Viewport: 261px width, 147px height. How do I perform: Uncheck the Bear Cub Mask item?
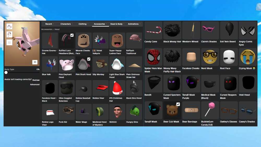pyautogui.click(x=178, y=104)
